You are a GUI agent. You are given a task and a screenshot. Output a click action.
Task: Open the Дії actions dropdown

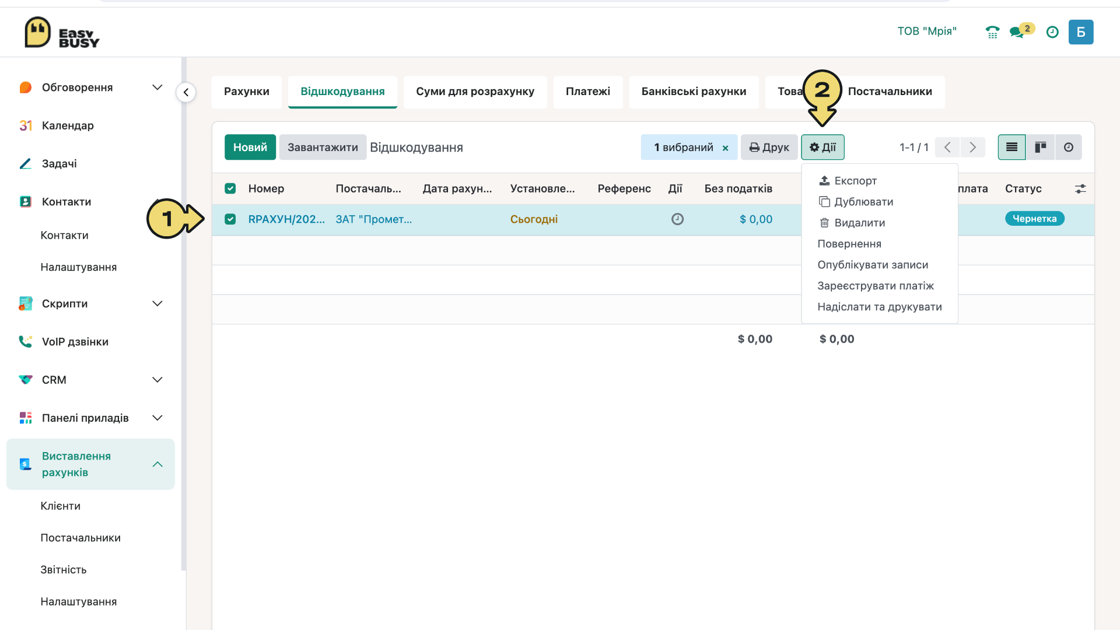[x=822, y=147]
